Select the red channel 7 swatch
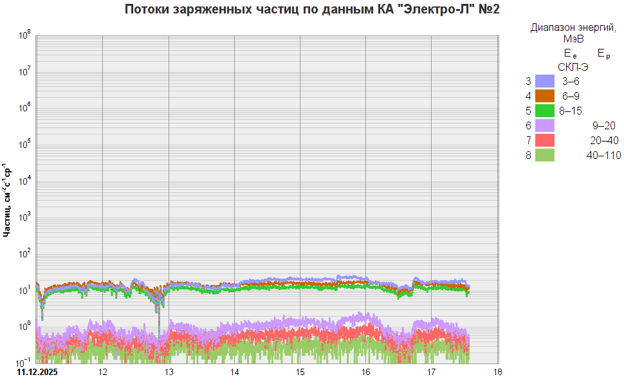 [544, 140]
